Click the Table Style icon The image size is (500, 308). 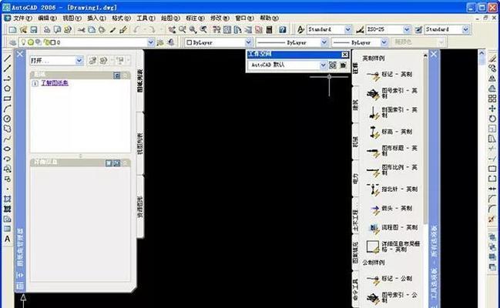[x=418, y=30]
